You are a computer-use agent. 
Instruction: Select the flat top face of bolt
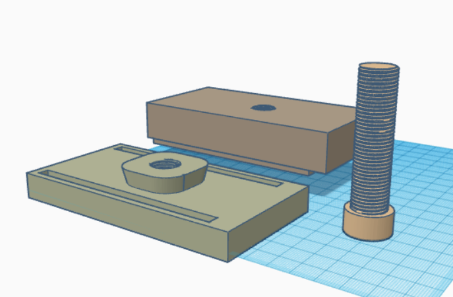pos(378,67)
